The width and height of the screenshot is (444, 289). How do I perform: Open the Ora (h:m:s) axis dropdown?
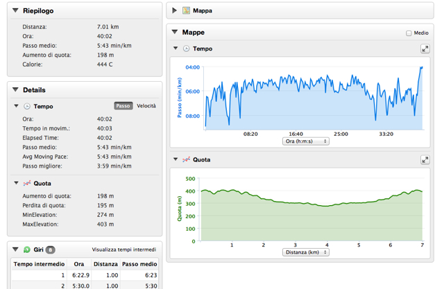[306, 141]
